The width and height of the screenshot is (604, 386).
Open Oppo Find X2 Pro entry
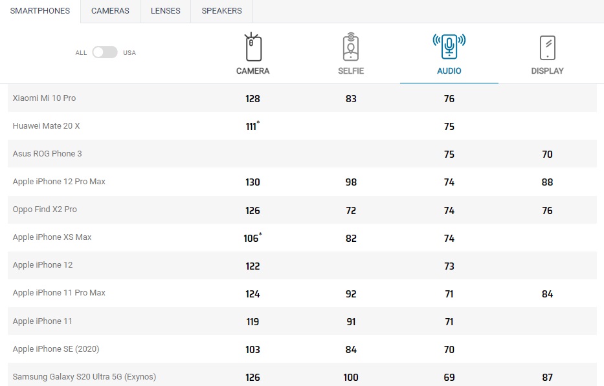[x=45, y=209]
